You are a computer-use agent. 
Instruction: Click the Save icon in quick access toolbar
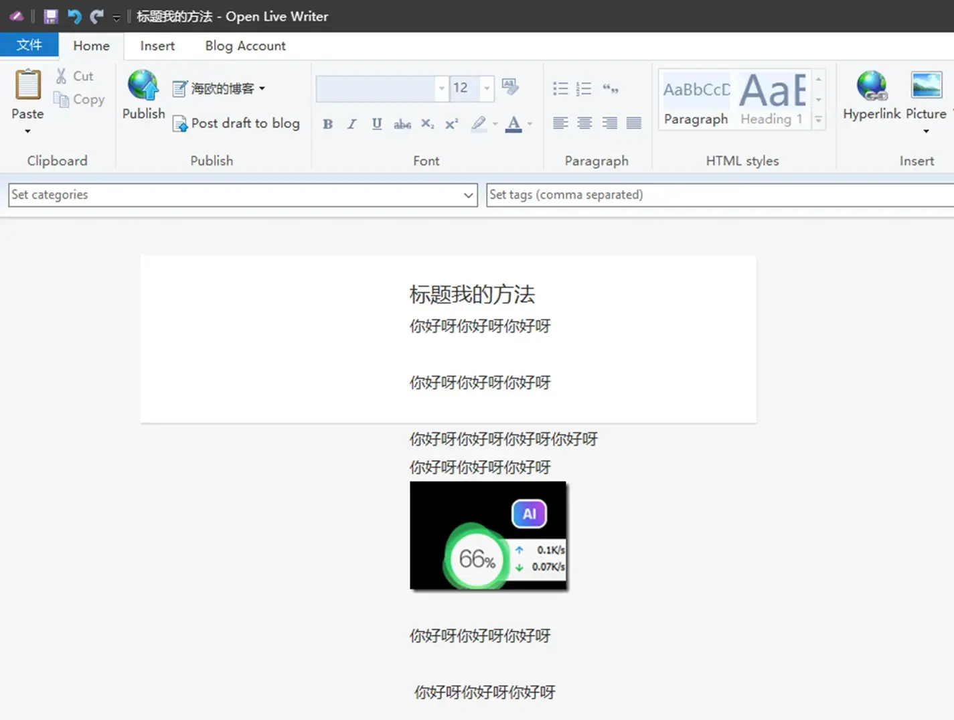click(x=50, y=16)
